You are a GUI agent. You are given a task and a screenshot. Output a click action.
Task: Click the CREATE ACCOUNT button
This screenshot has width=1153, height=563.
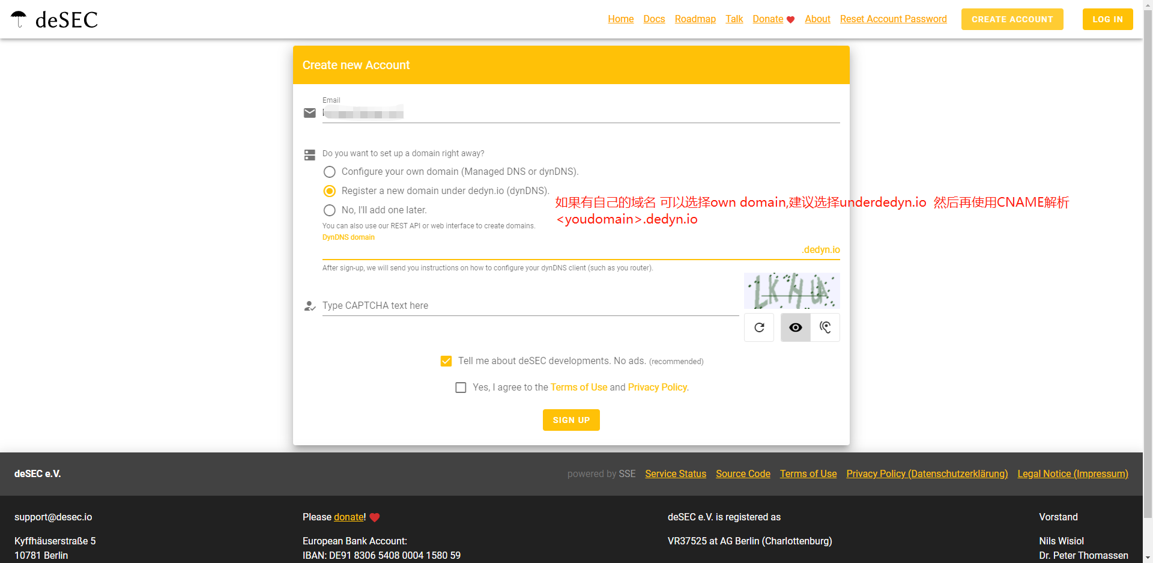tap(1012, 19)
